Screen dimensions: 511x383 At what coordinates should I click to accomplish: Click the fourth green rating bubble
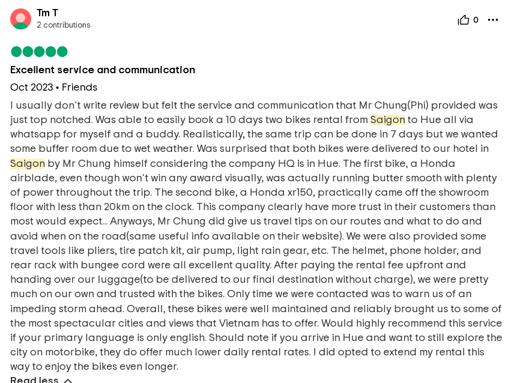click(x=50, y=52)
